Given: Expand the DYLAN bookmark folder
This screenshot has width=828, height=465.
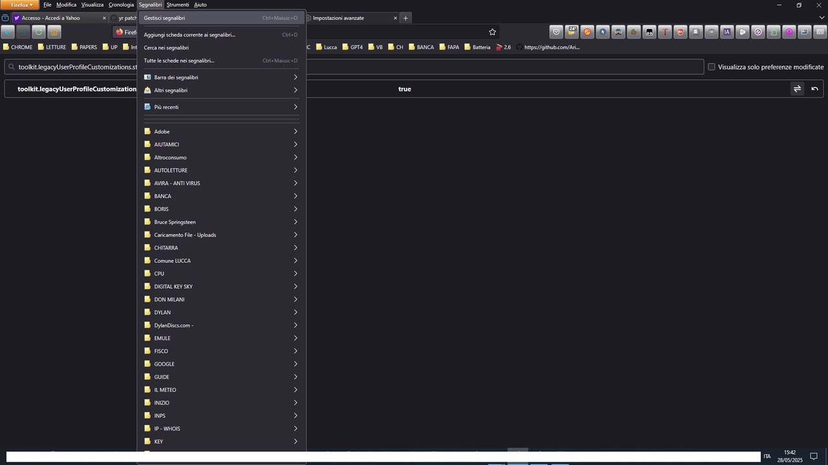Looking at the screenshot, I should [x=221, y=312].
